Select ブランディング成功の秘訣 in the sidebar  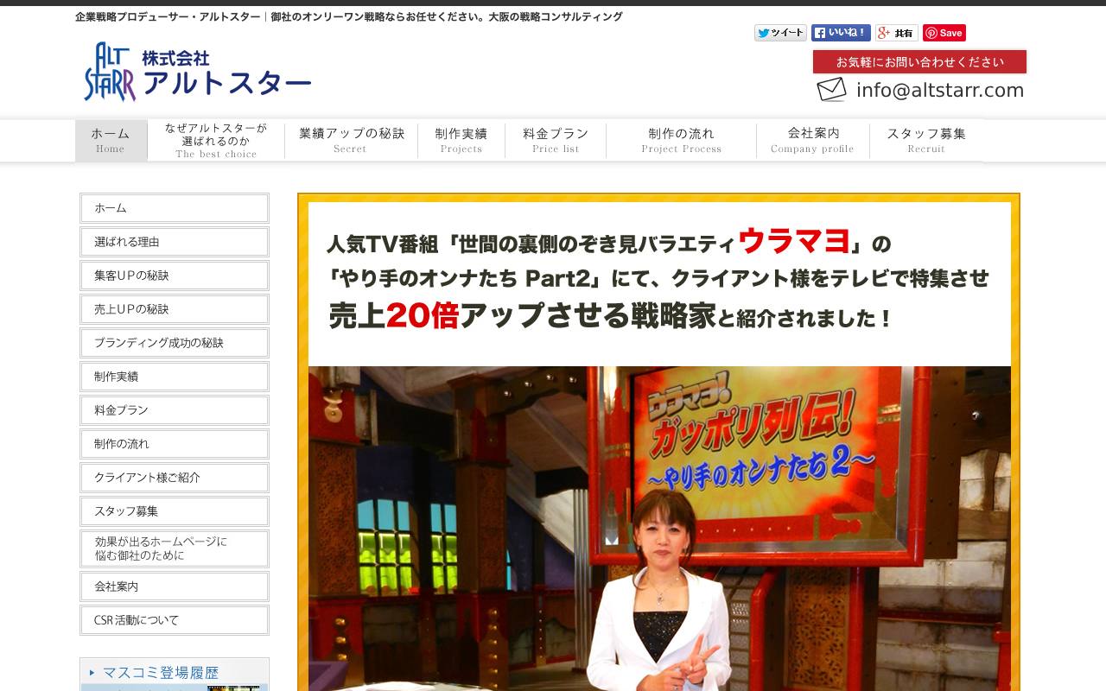pos(175,343)
